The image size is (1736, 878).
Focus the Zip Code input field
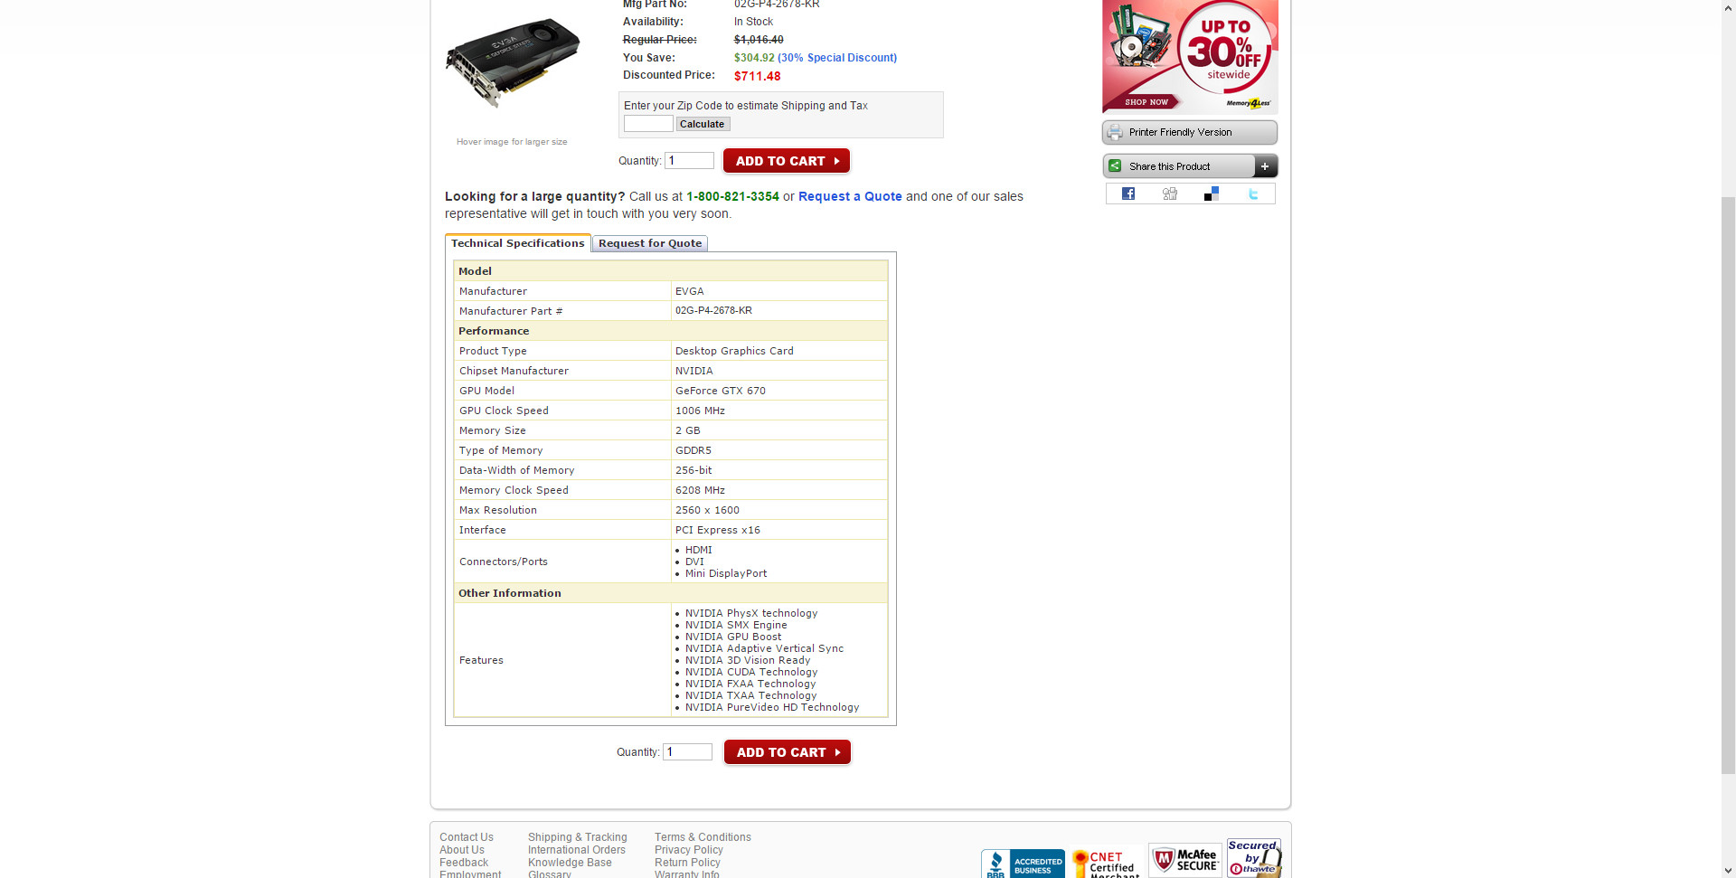point(648,124)
